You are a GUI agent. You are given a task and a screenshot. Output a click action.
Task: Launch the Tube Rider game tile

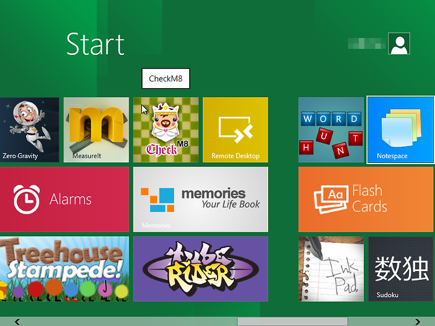[201, 269]
